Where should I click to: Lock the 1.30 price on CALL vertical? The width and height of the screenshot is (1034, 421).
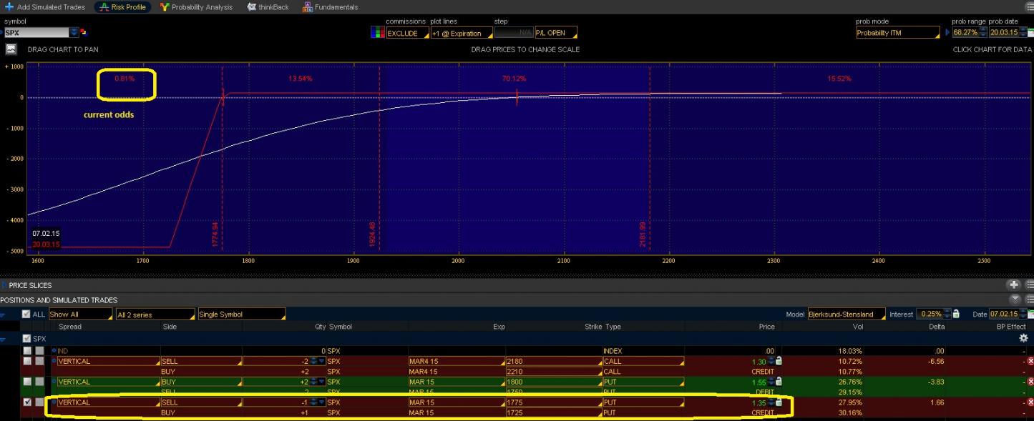(779, 361)
